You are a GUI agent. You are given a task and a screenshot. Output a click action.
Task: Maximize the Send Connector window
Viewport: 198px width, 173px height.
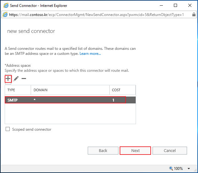pyautogui.click(x=175, y=5)
